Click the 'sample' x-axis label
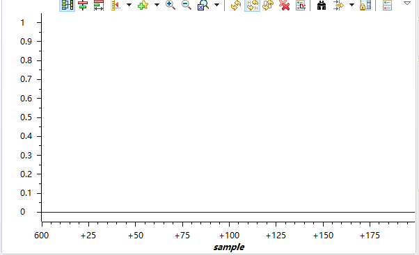This screenshot has width=419, height=255. 229,247
